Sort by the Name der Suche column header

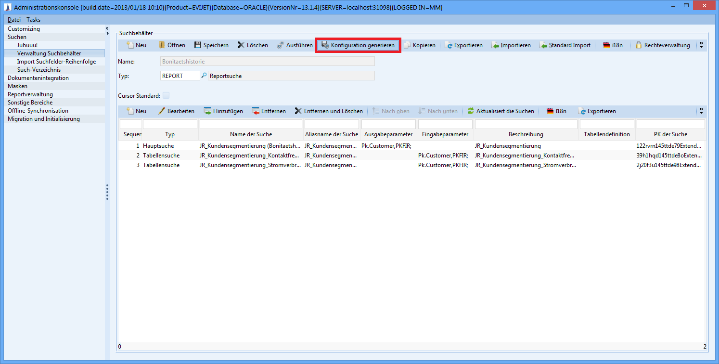tap(251, 134)
